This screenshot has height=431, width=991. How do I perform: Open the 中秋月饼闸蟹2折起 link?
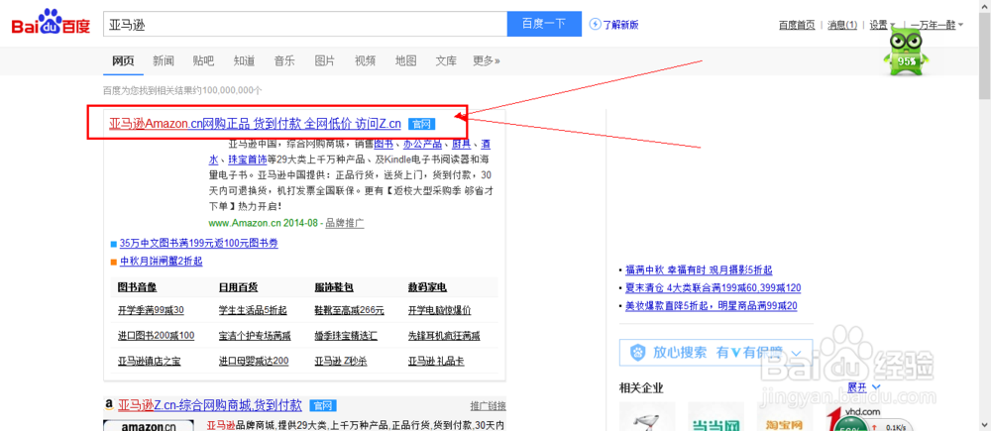pos(162,261)
